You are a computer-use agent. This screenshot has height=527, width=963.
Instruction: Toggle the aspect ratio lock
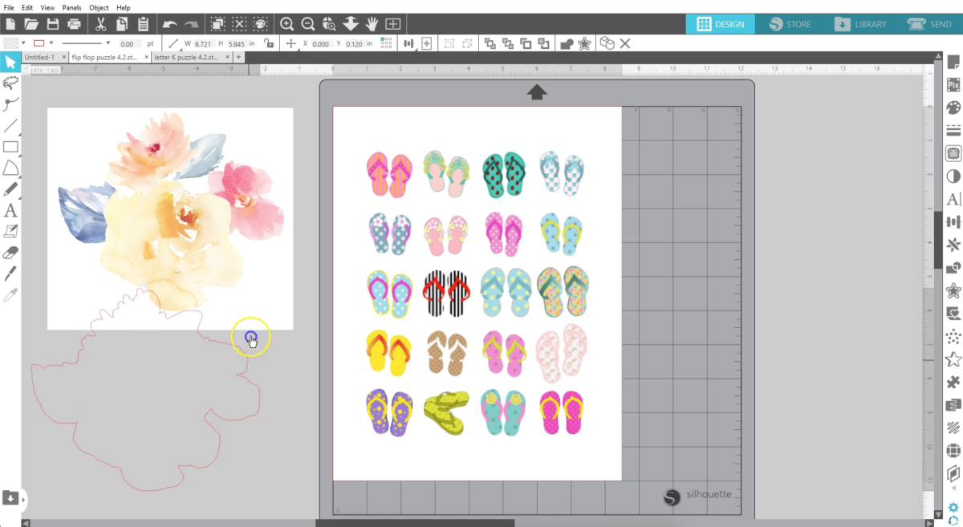click(269, 43)
